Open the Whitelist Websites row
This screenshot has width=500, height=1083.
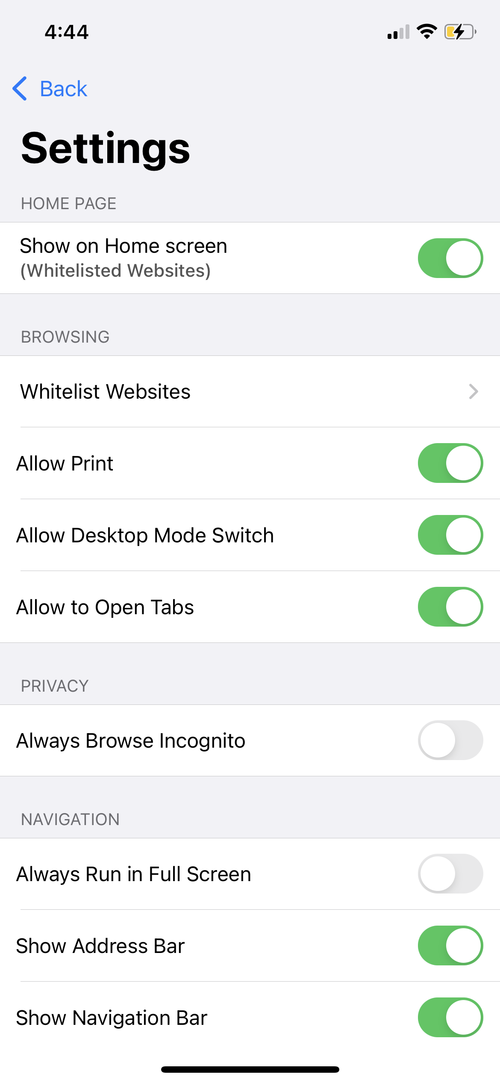[x=250, y=391]
